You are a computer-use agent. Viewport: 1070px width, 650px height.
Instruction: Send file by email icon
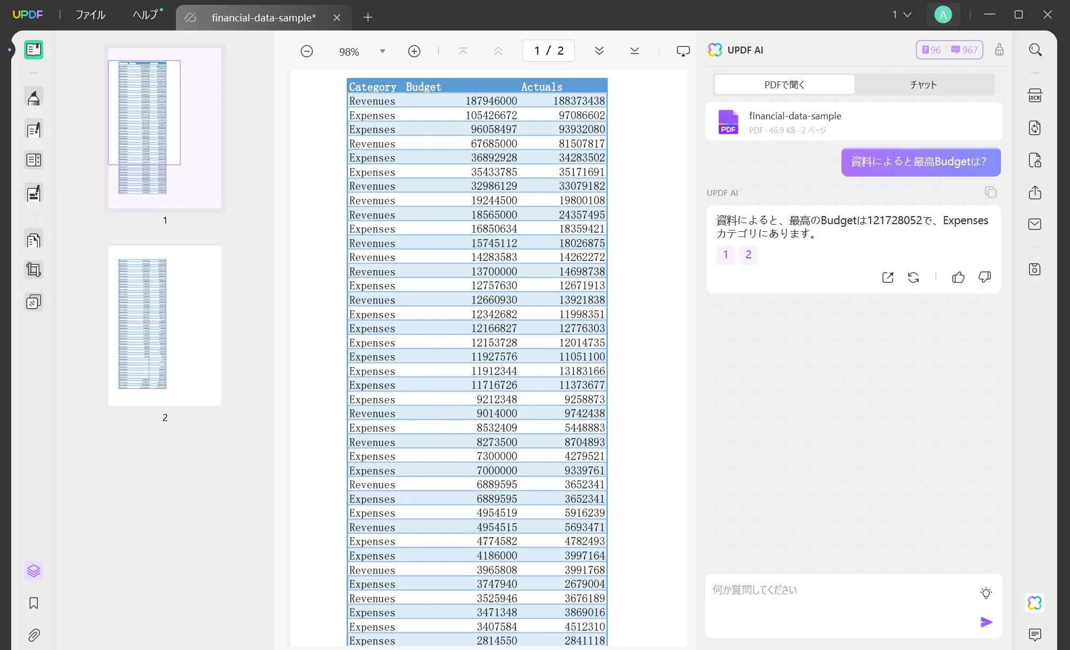(1035, 224)
